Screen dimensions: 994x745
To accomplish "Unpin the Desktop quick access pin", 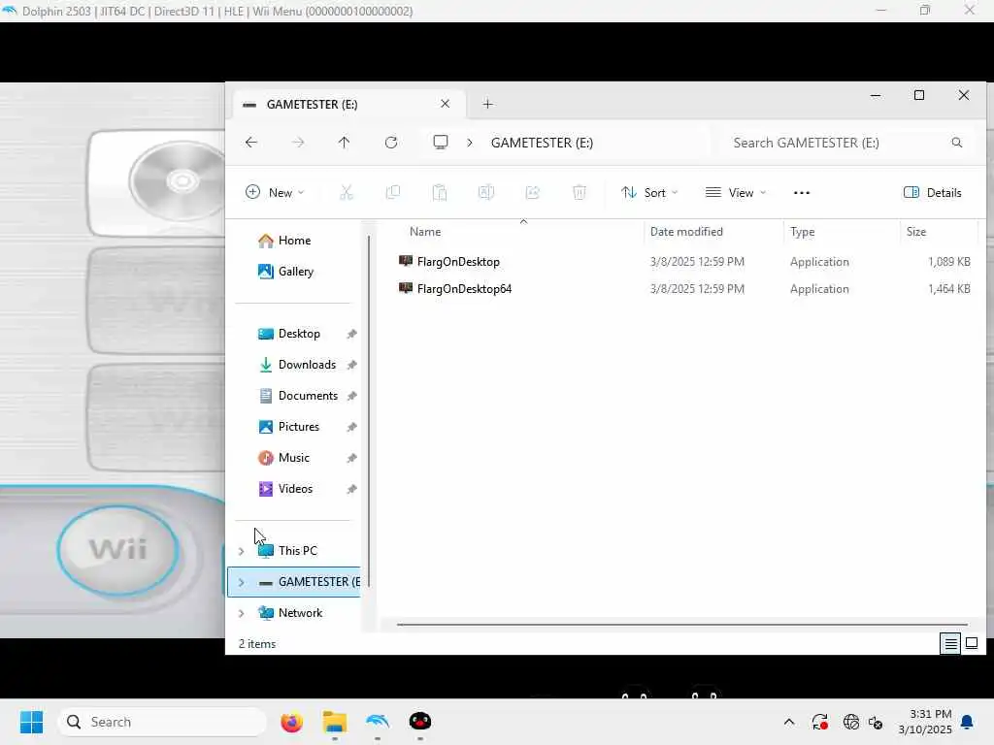I will point(351,334).
